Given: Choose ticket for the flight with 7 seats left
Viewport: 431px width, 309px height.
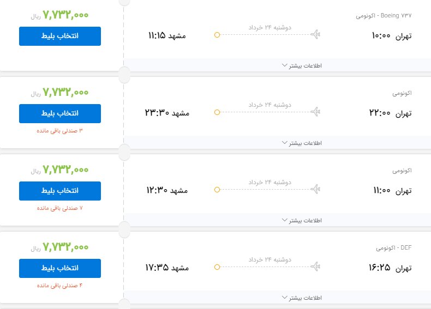Looking at the screenshot, I should [x=60, y=191].
